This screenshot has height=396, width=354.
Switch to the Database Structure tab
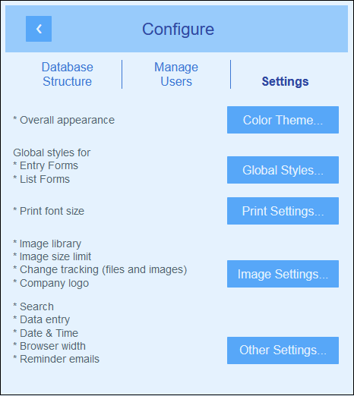(68, 74)
